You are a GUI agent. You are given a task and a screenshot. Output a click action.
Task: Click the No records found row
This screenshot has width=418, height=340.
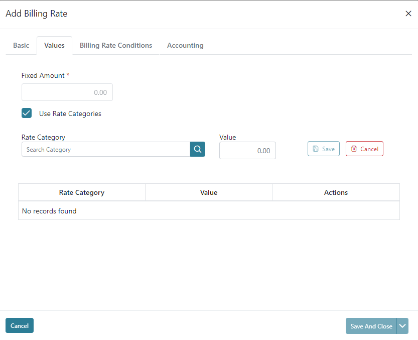point(209,211)
